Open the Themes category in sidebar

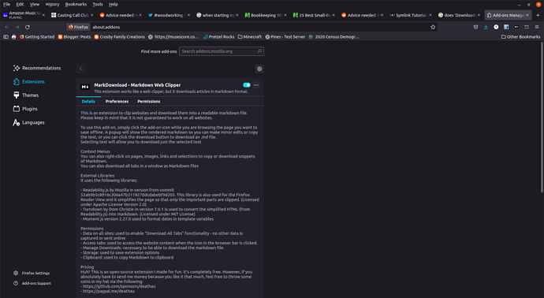26,95
